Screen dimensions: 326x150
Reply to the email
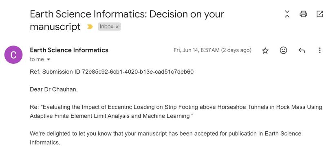(x=302, y=50)
